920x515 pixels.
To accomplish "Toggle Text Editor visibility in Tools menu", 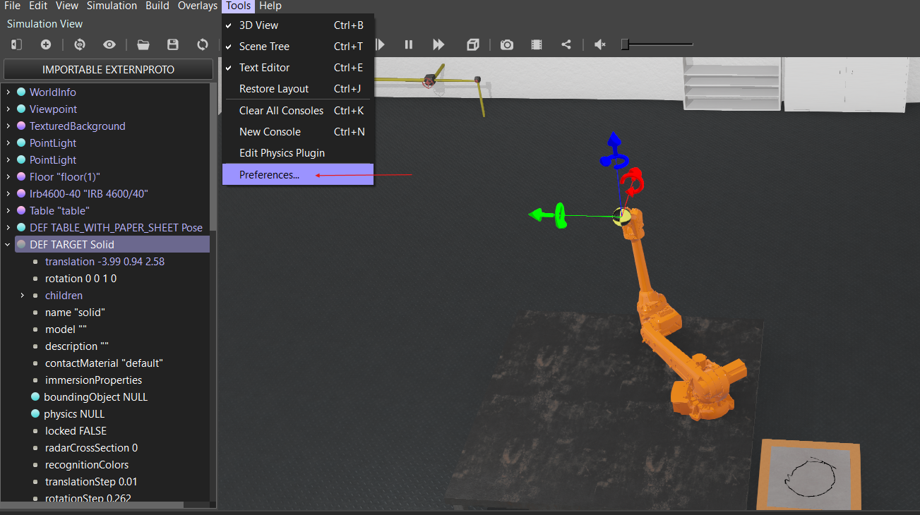I will click(x=264, y=68).
